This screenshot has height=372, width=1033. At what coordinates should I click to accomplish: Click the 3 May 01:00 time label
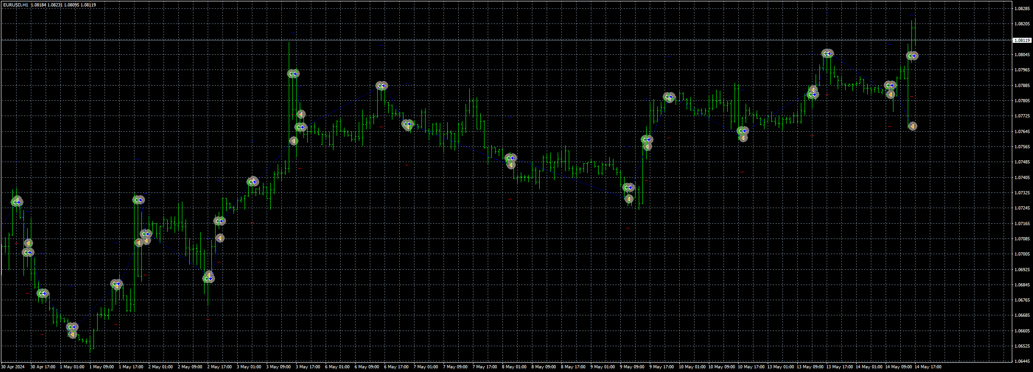[249, 367]
